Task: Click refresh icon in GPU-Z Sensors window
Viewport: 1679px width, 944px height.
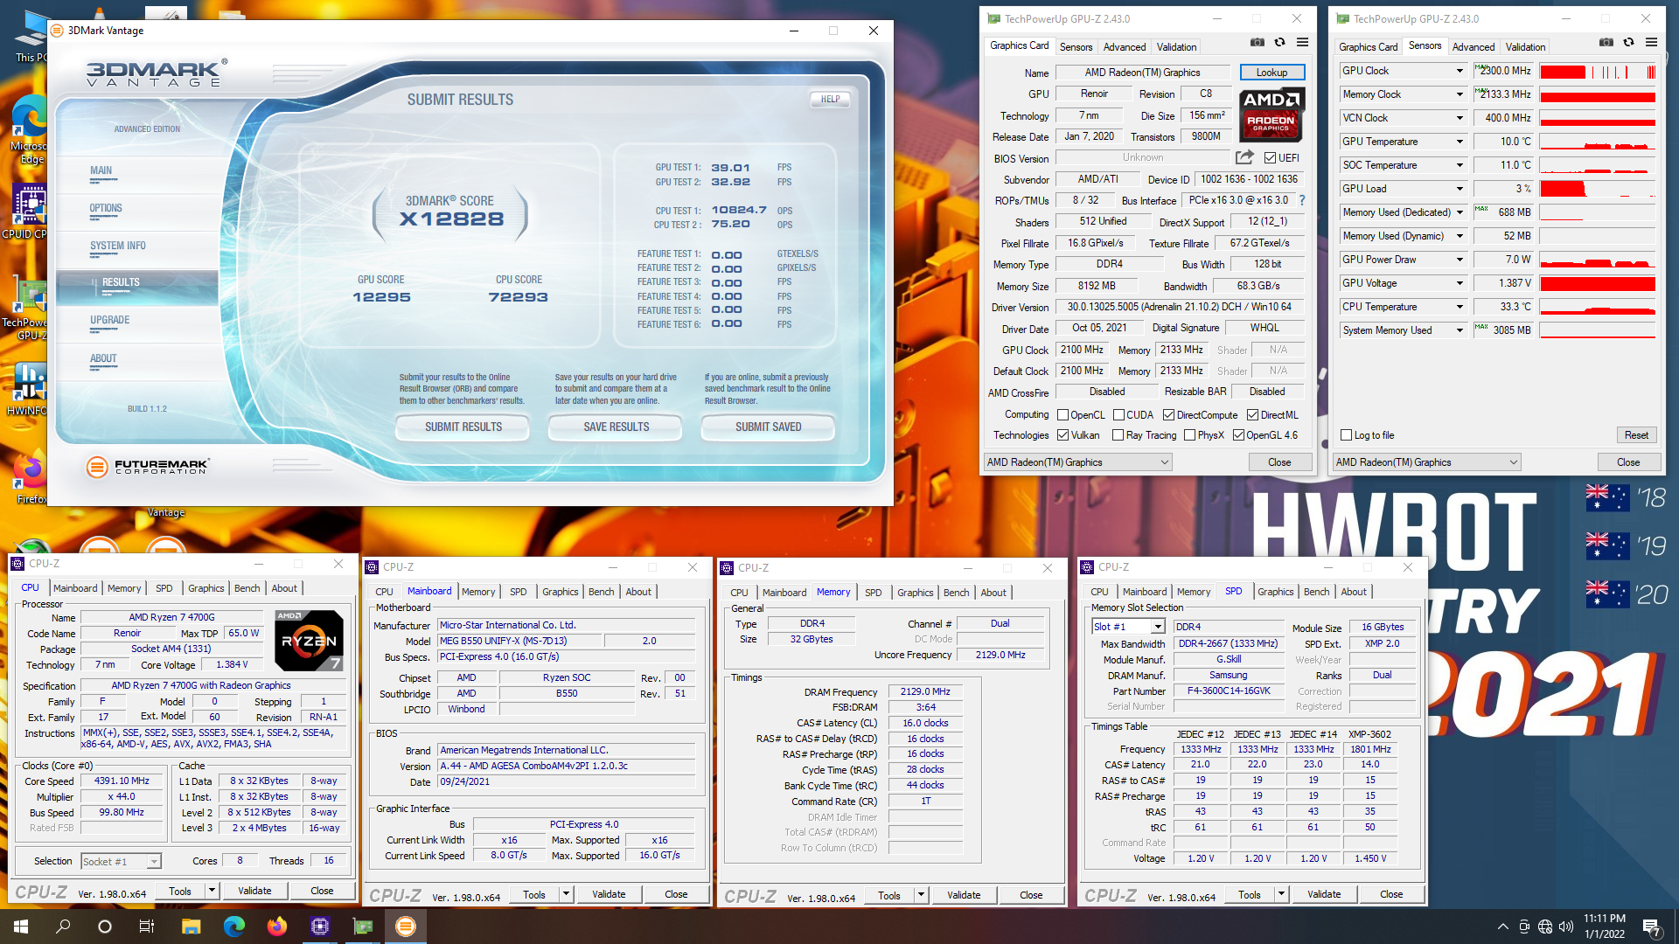Action: click(x=1628, y=42)
